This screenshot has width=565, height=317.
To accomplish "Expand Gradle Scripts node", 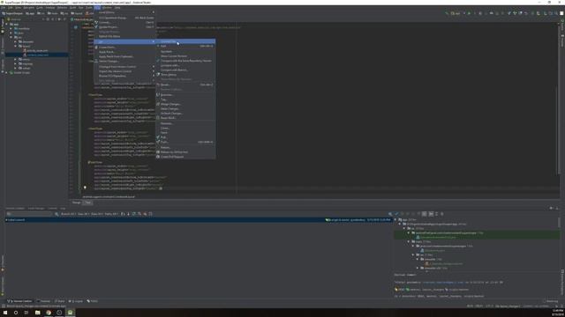I will (x=7, y=72).
